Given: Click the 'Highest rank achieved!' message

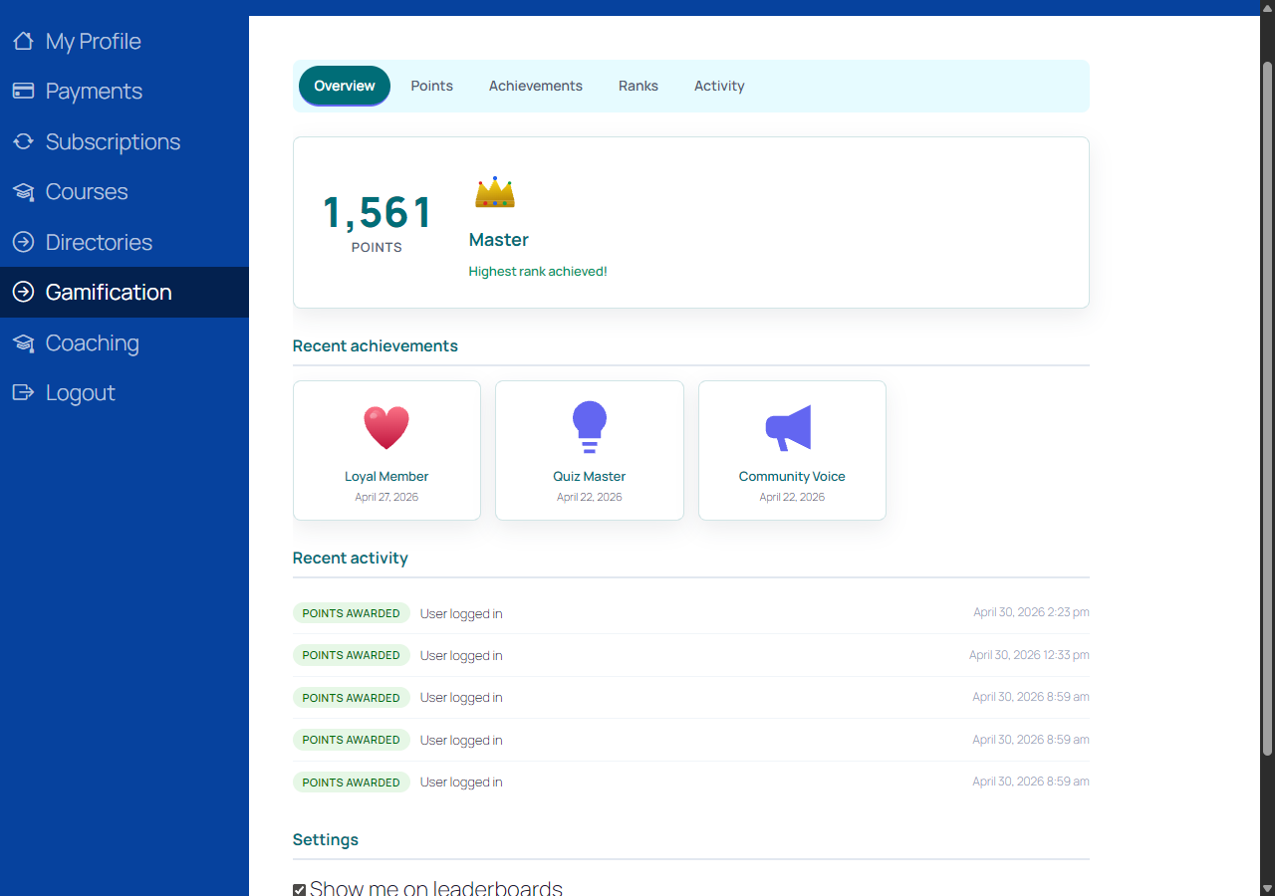Looking at the screenshot, I should coord(538,271).
